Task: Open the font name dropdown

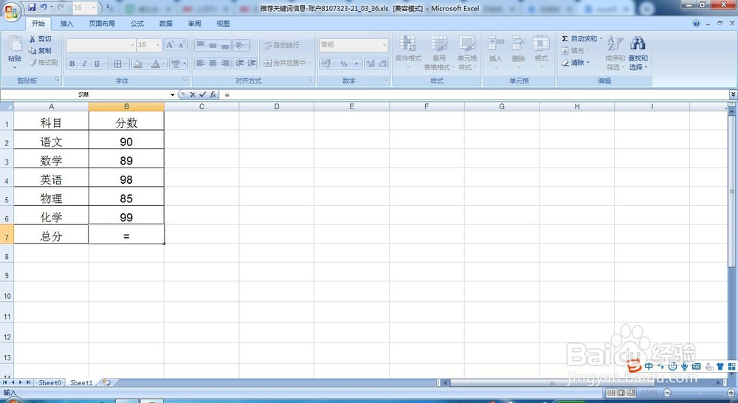Action: (132, 45)
